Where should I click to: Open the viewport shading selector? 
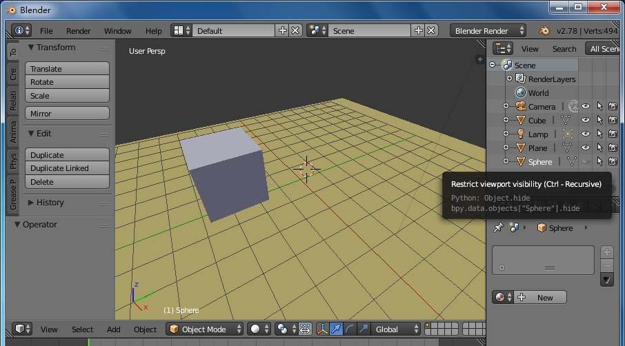259,329
